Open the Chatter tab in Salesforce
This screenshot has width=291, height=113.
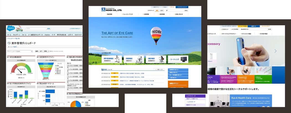(x=47, y=35)
